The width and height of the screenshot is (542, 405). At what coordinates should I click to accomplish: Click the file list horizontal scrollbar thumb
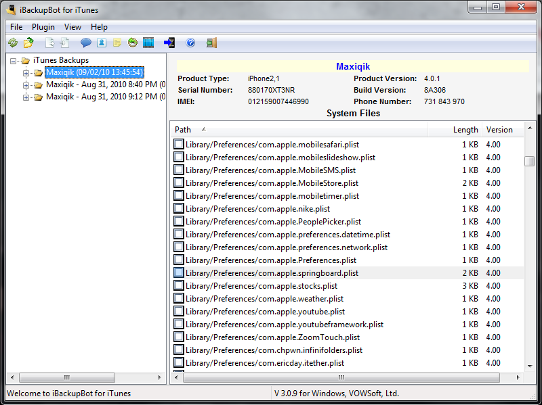341,377
